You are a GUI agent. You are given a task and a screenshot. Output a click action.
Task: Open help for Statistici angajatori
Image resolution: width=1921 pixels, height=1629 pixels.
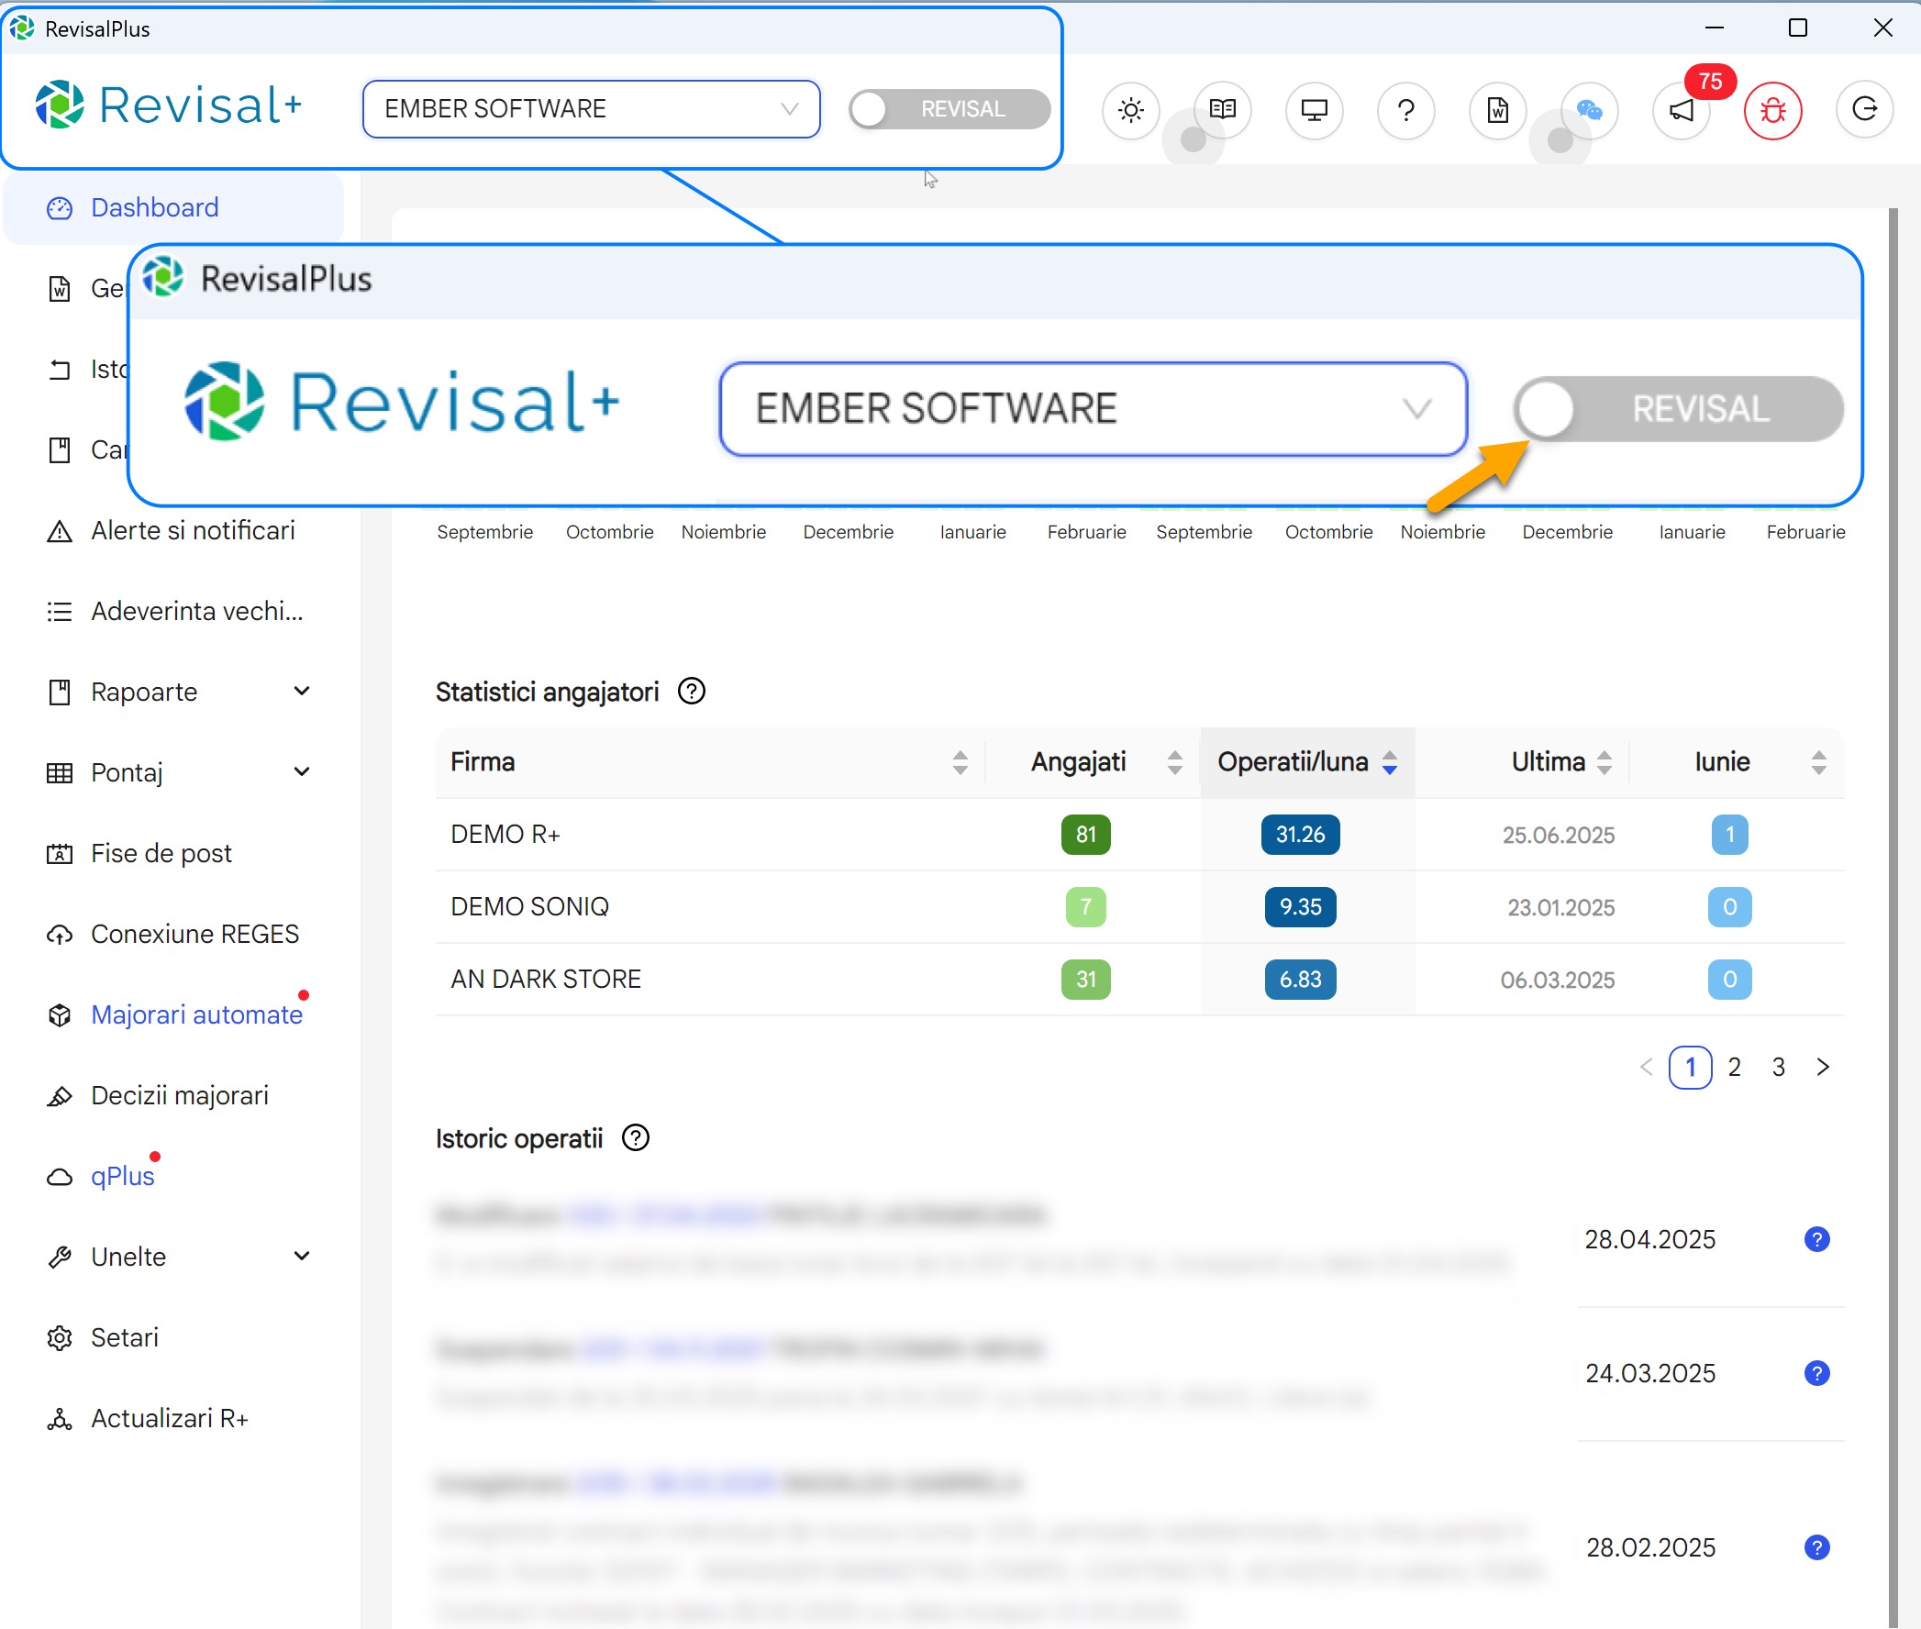[691, 691]
